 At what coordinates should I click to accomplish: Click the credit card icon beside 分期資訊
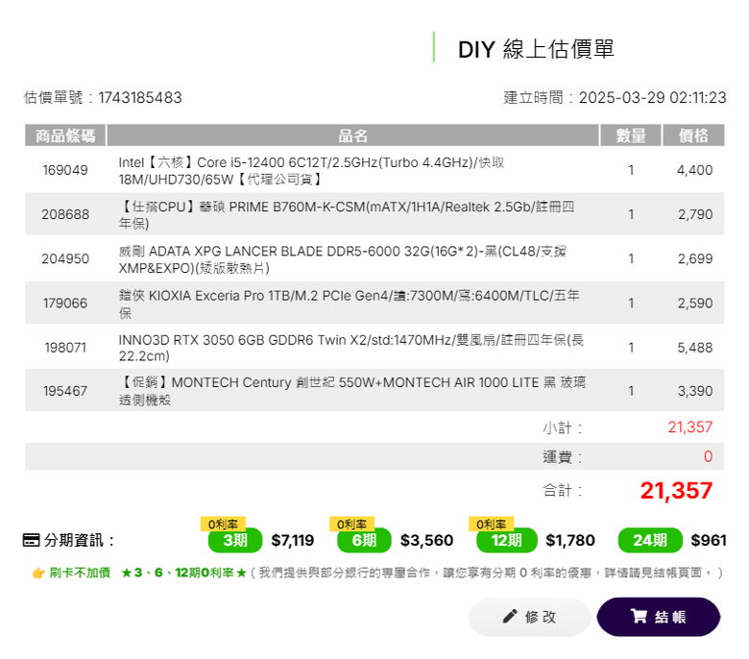[x=32, y=541]
